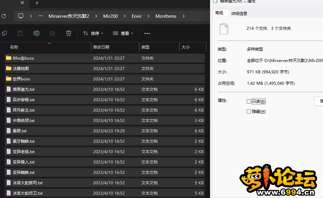Click date 2023/4/23 19:29
Image resolution: width=323 pixels, height=198 pixels.
(x=109, y=131)
